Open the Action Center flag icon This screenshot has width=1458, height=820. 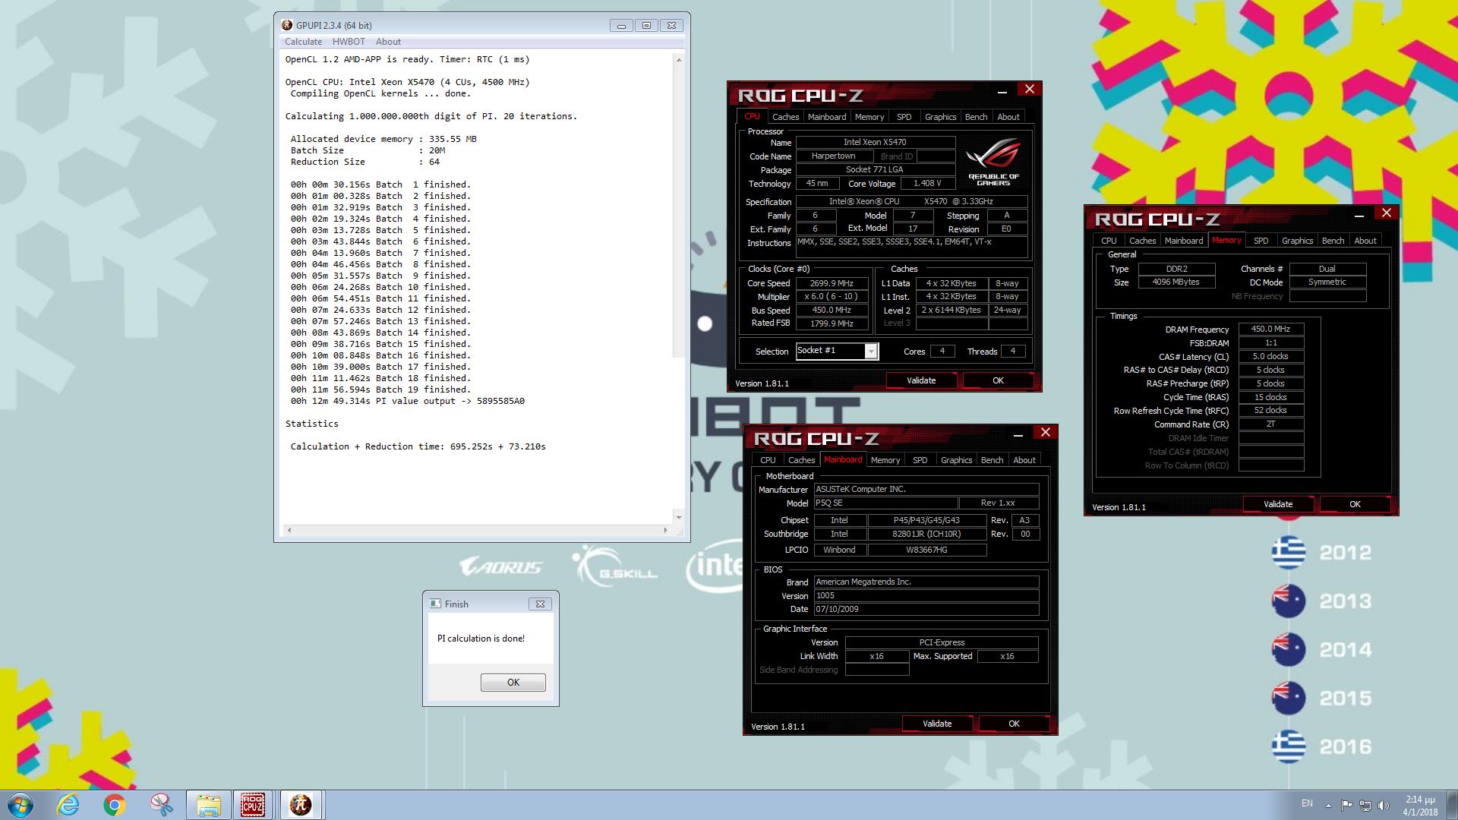click(1346, 805)
